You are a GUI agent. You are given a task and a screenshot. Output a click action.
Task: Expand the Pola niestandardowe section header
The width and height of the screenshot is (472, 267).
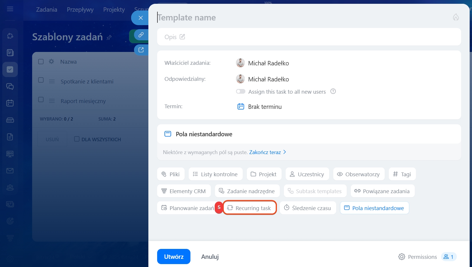tap(204, 134)
